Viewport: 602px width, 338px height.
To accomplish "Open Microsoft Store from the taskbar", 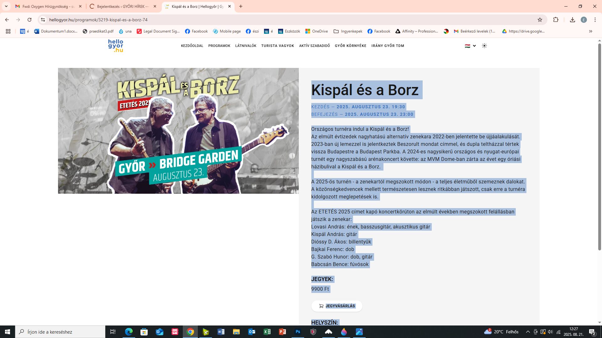I will [x=144, y=332].
